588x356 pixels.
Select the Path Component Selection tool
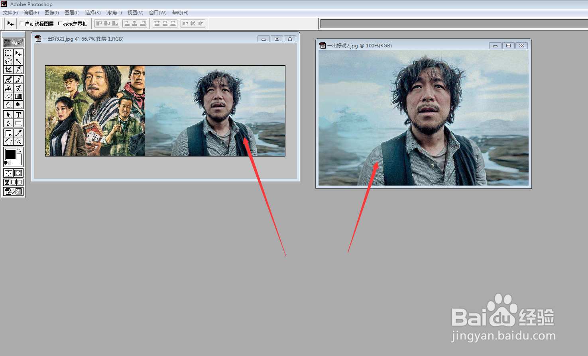(8, 115)
